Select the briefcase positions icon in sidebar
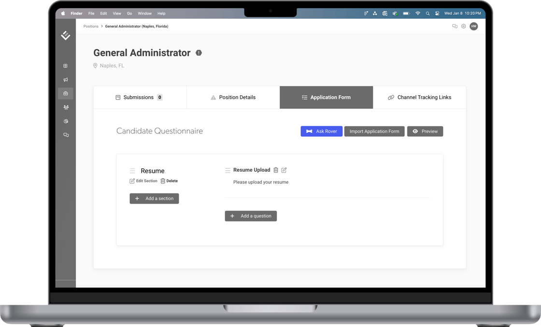Viewport: 541px width, 327px height. (66, 93)
